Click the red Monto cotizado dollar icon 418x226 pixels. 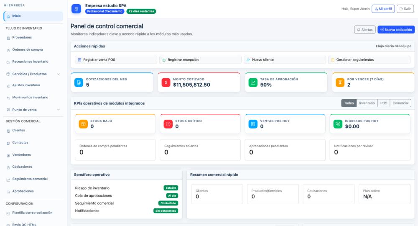tap(166, 82)
